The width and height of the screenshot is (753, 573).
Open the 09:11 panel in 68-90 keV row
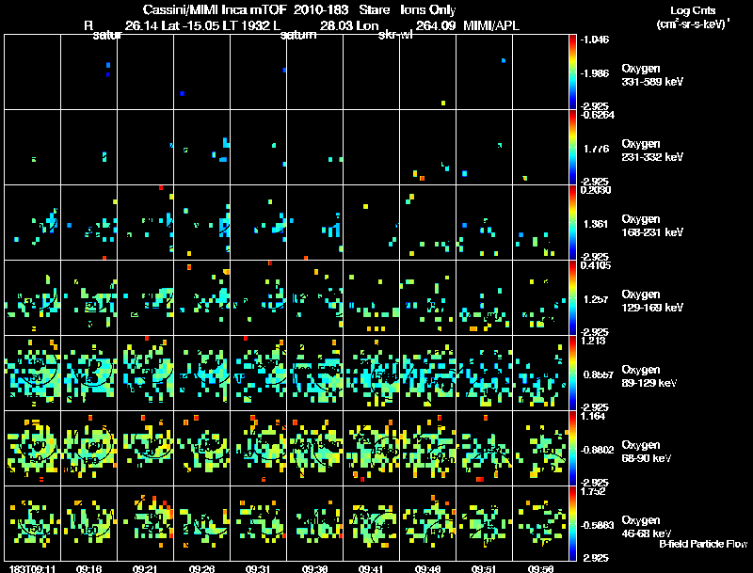pos(32,448)
